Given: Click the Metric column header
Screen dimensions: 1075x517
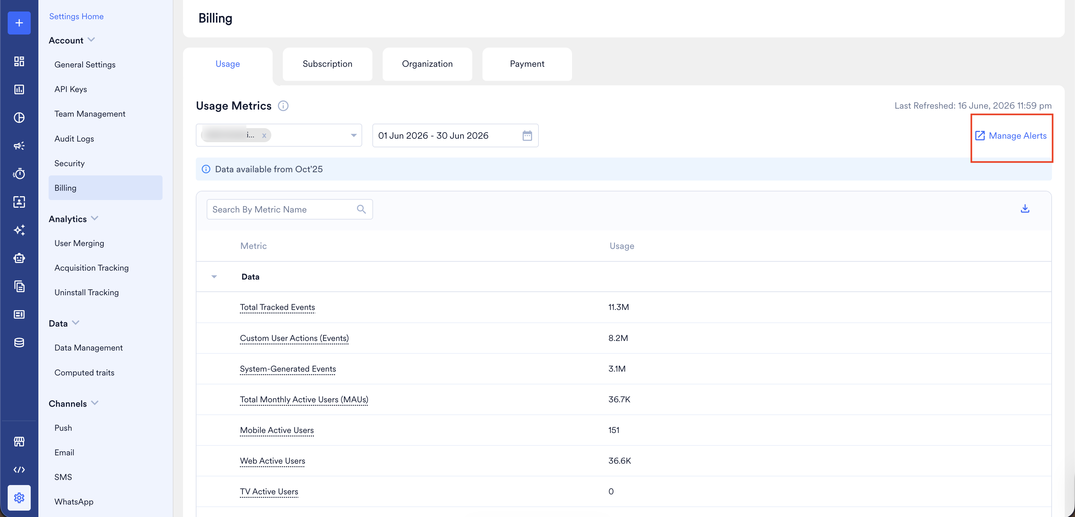Looking at the screenshot, I should 253,246.
